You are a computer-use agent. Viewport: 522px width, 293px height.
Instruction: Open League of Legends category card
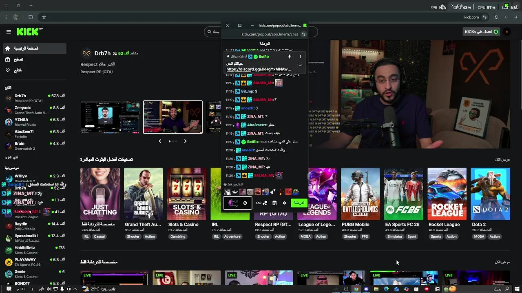(x=322, y=194)
